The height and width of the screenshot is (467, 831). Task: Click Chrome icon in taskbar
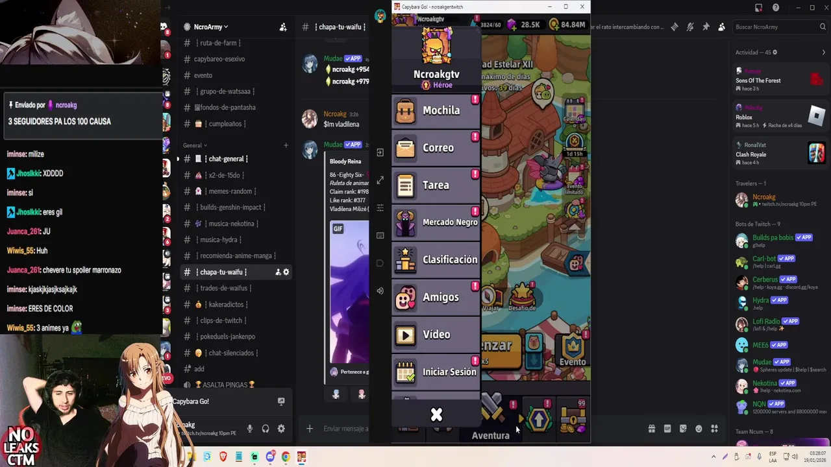click(x=286, y=457)
